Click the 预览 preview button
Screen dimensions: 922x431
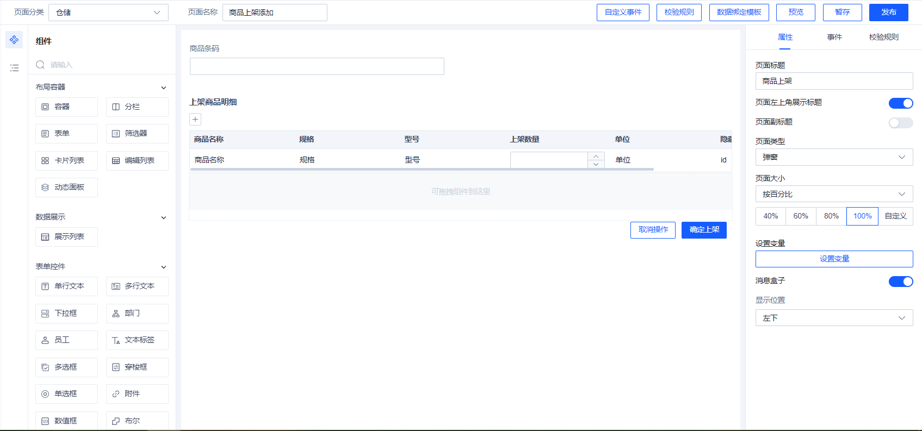796,13
